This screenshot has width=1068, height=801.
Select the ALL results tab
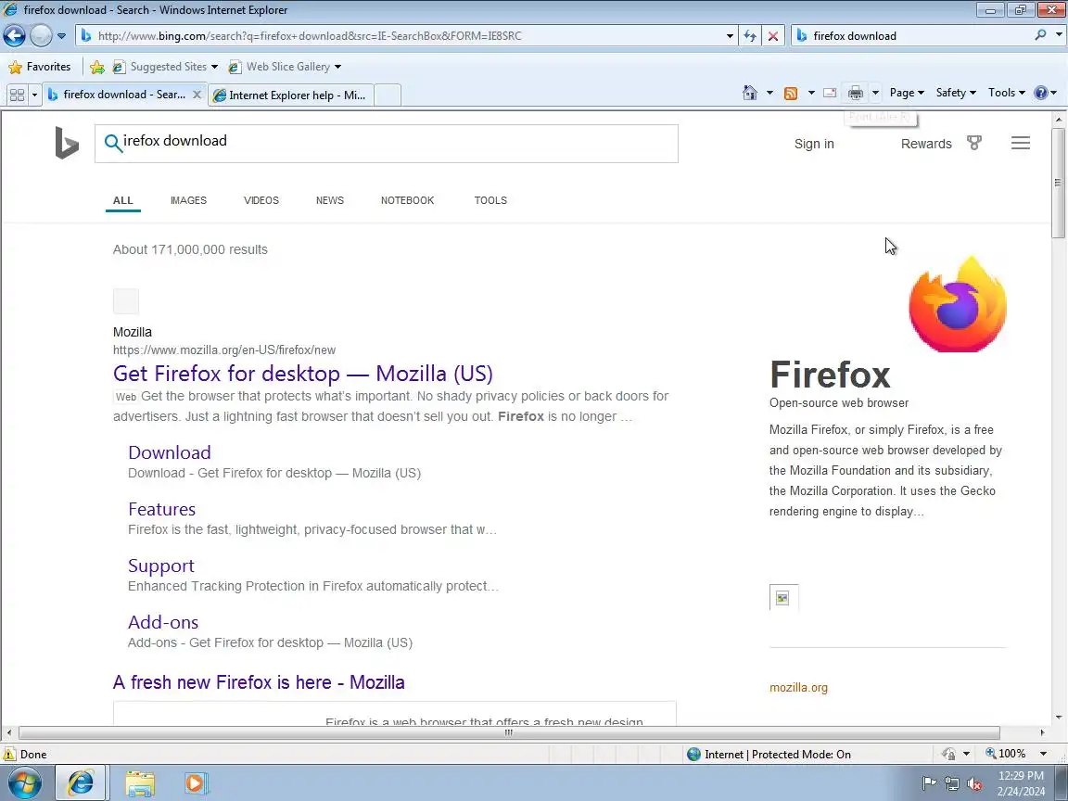click(x=122, y=200)
